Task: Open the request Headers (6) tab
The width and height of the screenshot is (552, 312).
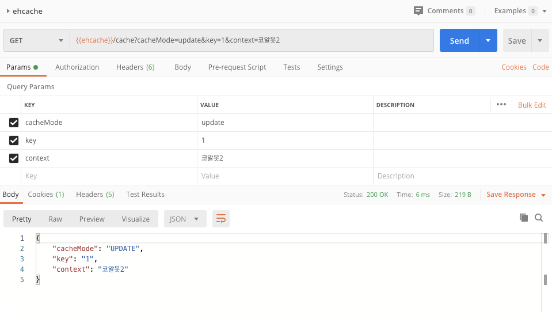Action: pyautogui.click(x=135, y=67)
